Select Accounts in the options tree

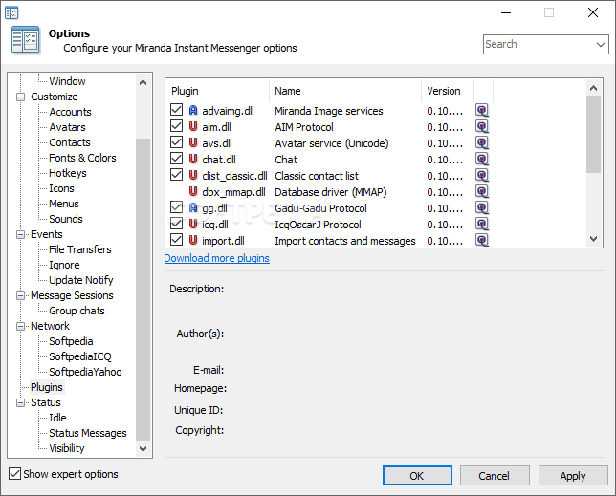click(x=70, y=112)
